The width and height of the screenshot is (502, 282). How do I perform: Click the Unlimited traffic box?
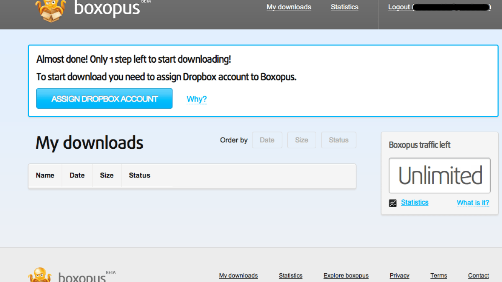440,175
